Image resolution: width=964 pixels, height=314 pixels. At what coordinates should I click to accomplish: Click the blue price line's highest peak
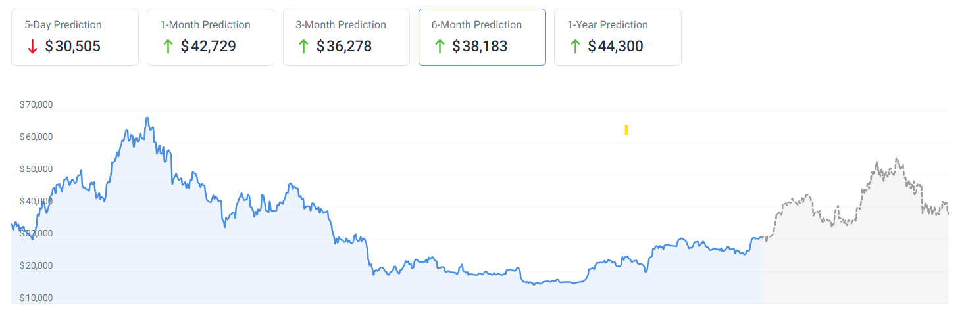[x=147, y=118]
